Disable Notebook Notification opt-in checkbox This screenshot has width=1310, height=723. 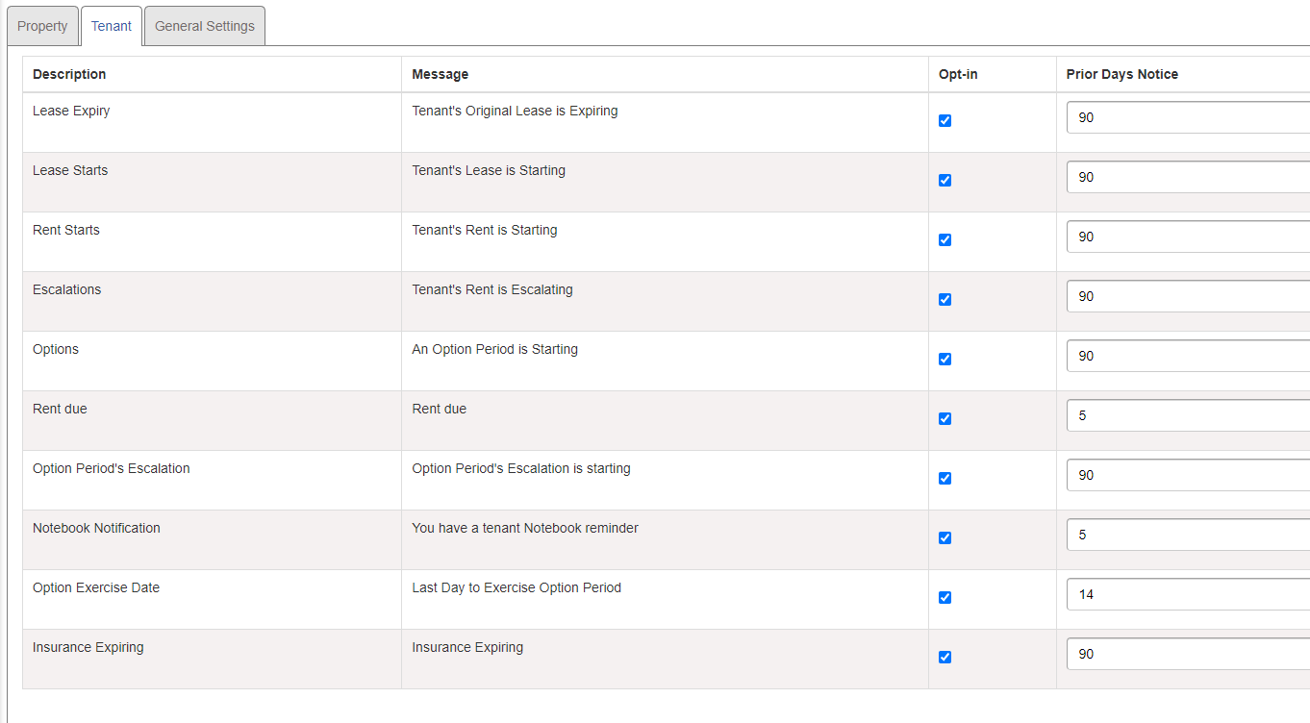pyautogui.click(x=945, y=537)
